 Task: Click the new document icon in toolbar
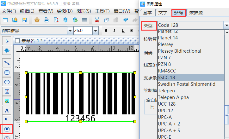click(x=5, y=20)
